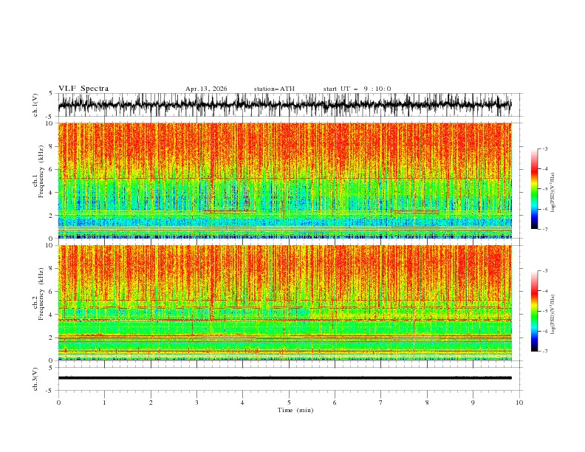Select the ch.2 colorbar "log(PSD)(V²/Hz)" label
Screen dimensions: 585x452
[x=552, y=315]
